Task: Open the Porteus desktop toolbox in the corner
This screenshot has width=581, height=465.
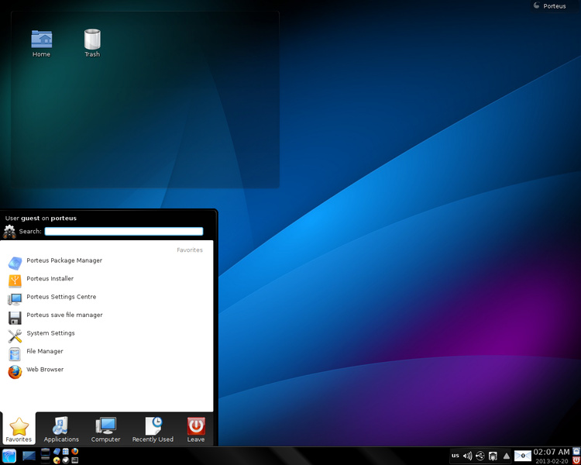Action: pyautogui.click(x=550, y=6)
